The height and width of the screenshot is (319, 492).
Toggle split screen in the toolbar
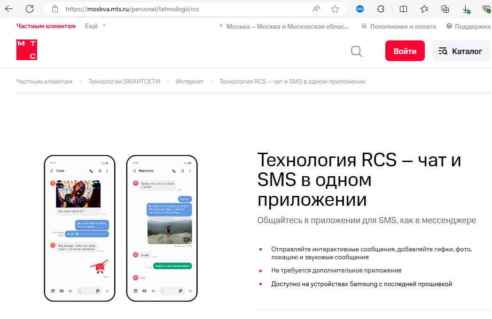(x=403, y=9)
